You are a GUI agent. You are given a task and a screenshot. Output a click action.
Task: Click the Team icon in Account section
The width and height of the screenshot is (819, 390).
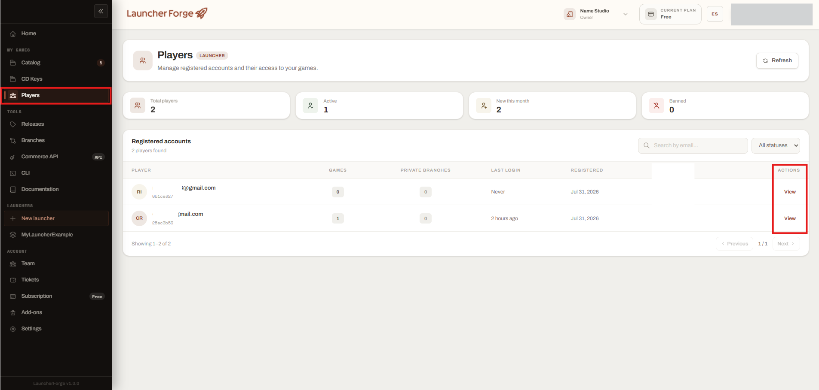[x=13, y=263]
